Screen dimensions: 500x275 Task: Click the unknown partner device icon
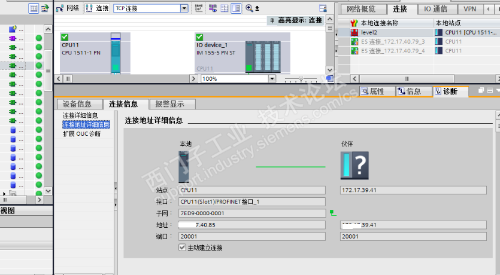354,166
